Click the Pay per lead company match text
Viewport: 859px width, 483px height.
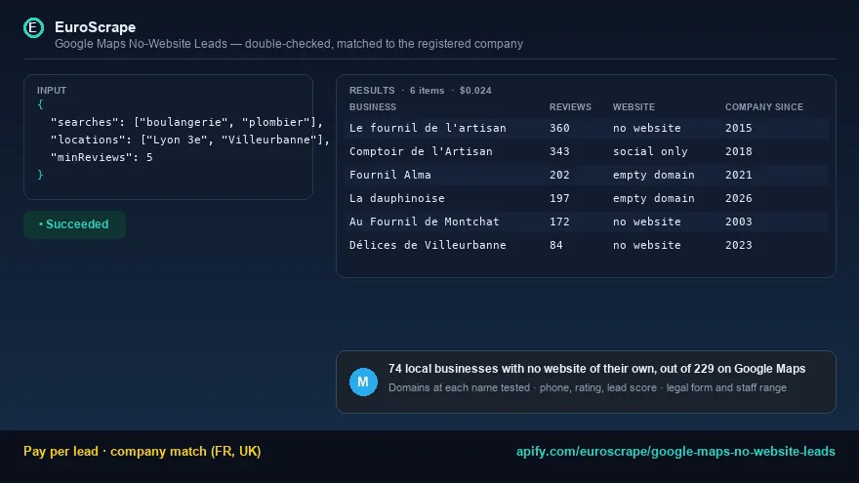pos(142,451)
